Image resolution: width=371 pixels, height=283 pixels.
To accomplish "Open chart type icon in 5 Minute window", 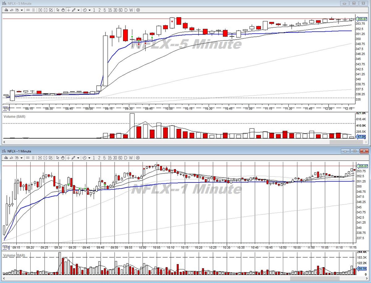I will [x=6, y=10].
